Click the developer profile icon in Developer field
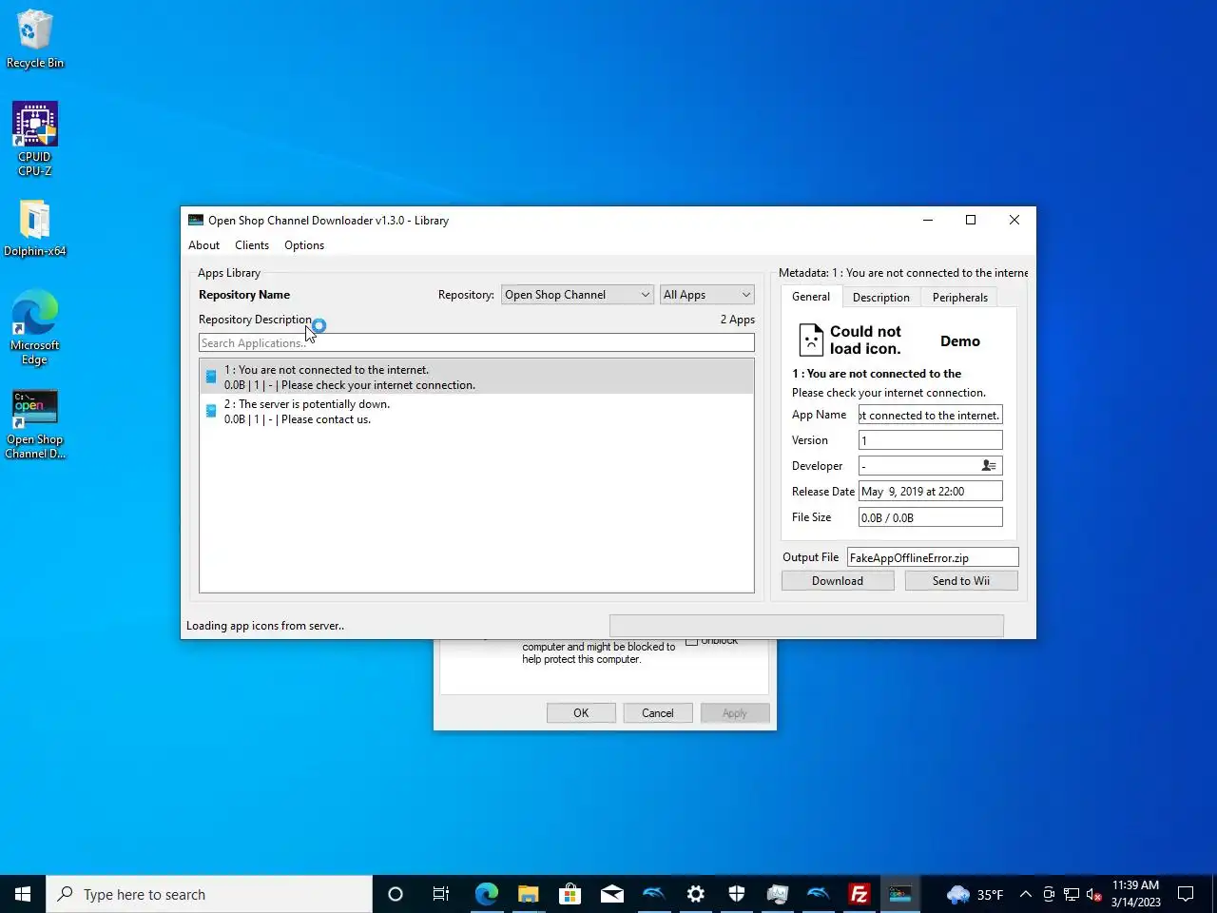Image resolution: width=1217 pixels, height=913 pixels. [989, 465]
